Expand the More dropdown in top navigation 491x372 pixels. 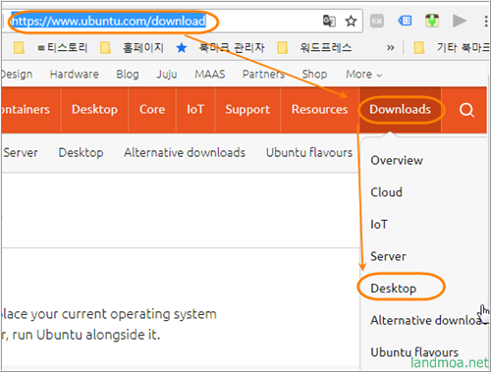pyautogui.click(x=363, y=75)
